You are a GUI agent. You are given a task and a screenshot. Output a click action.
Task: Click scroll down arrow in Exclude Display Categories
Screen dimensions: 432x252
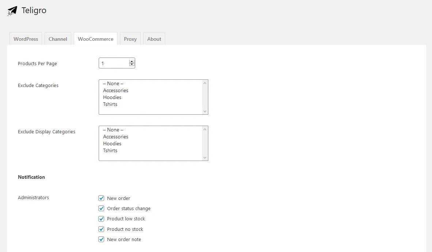(205, 158)
